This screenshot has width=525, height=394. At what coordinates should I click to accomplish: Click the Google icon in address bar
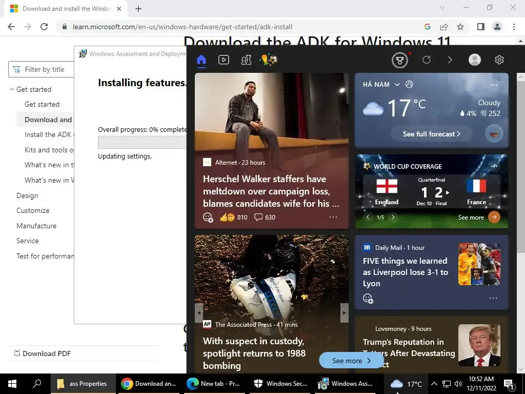click(x=427, y=27)
